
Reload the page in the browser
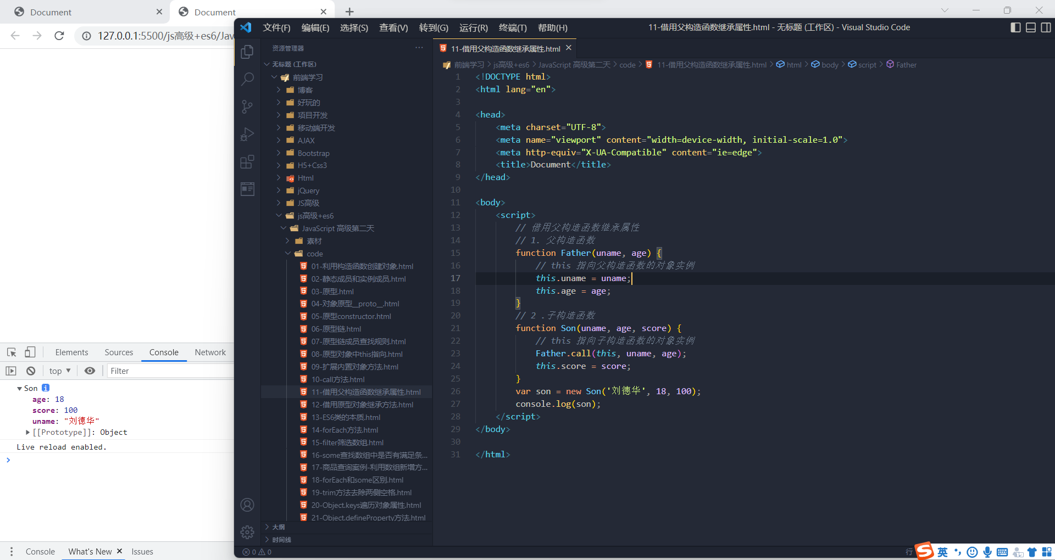click(x=59, y=36)
